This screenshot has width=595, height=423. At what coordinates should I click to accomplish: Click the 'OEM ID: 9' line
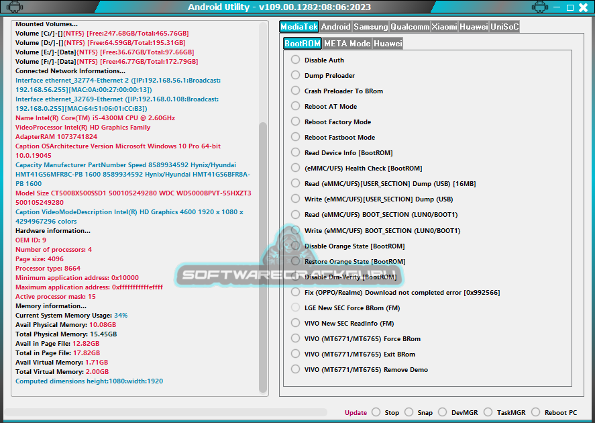click(x=31, y=240)
